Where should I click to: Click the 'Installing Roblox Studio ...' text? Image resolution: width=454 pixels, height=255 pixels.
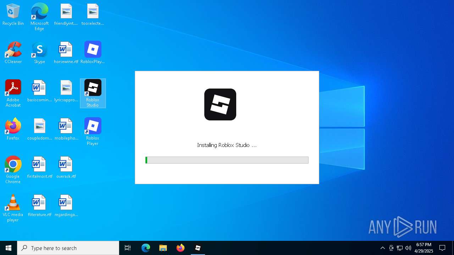click(227, 145)
